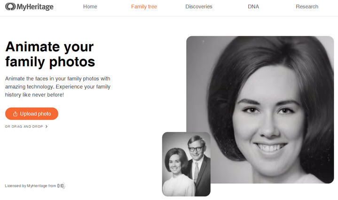Click the OR DRAG AND DROP text

24,126
